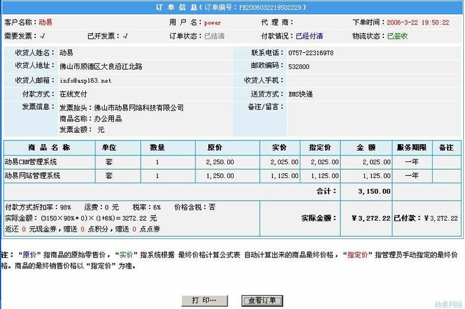Screen dimensions: 465x309
Task: Select phone number 0757-22316978
Action: (x=311, y=53)
